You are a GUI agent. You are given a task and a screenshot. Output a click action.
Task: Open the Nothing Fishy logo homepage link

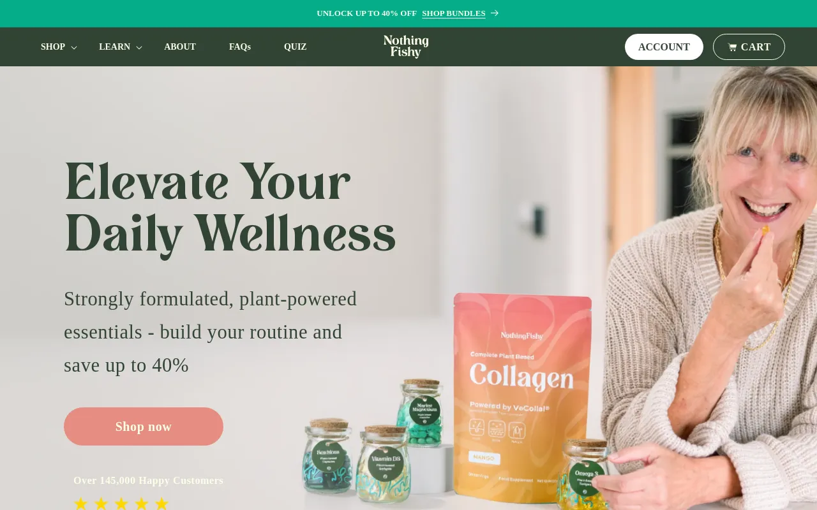tap(406, 47)
